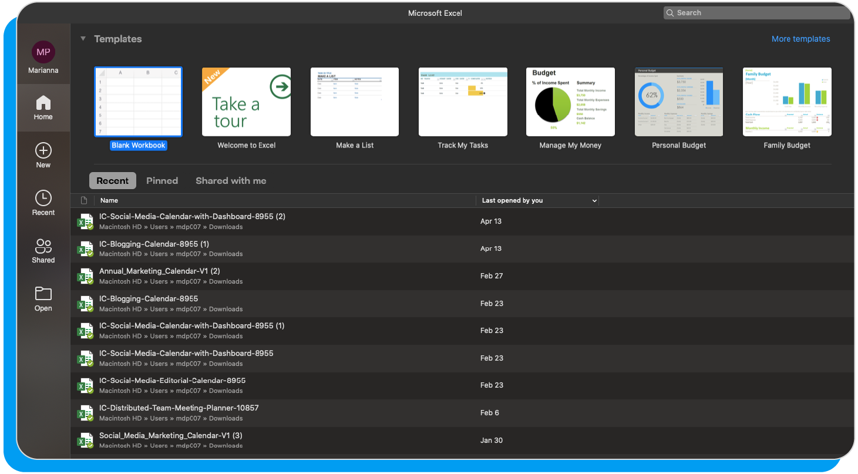The width and height of the screenshot is (858, 474).
Task: Click the More templates link
Action: [x=800, y=39]
